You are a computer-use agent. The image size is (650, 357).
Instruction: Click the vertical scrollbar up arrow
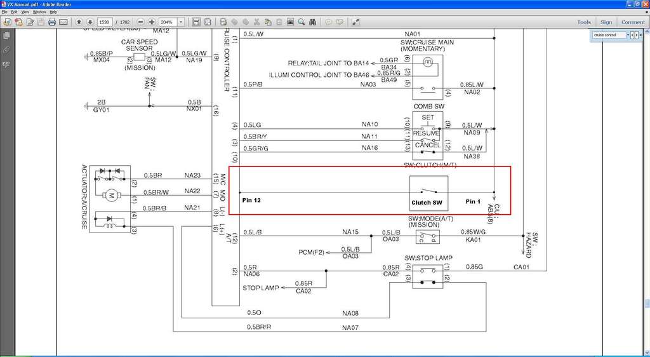[647, 30]
